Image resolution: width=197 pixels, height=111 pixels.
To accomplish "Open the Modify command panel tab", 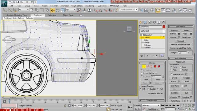I will 145,22.
